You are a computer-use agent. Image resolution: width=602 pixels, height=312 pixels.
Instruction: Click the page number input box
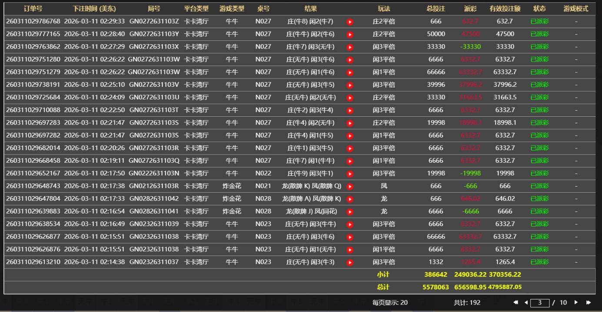[540, 302]
